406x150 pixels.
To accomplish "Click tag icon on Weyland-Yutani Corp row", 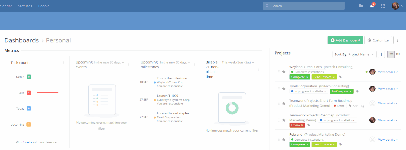I will pyautogui.click(x=340, y=77).
